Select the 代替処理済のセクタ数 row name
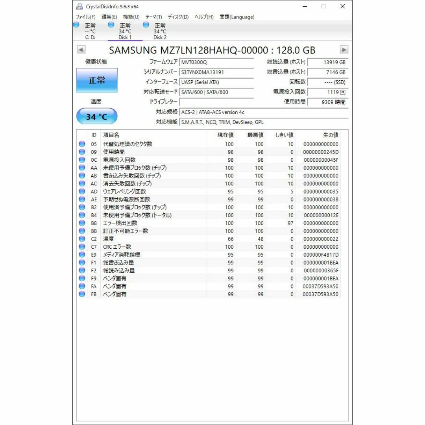The height and width of the screenshot is (425, 425). [128, 144]
